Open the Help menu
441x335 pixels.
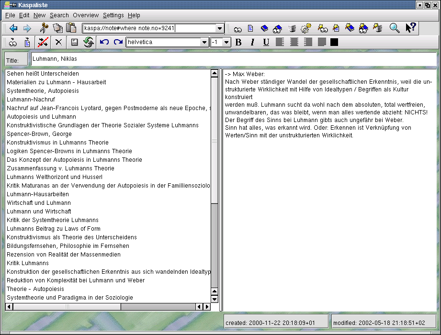pyautogui.click(x=134, y=15)
